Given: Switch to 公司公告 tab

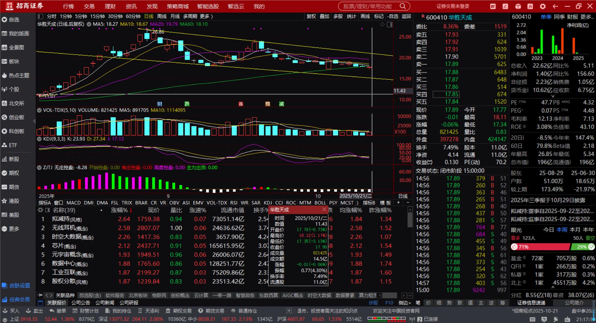Looking at the screenshot, I should tap(81, 303).
